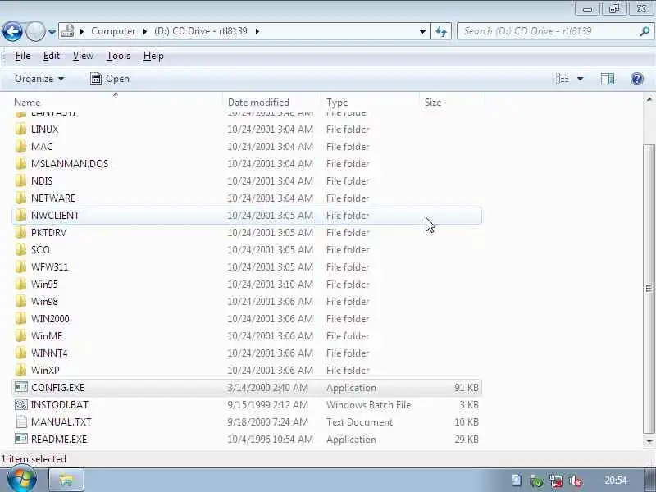Screen dimensions: 656x492
Task: Change the view with the views icon
Action: pyautogui.click(x=563, y=79)
